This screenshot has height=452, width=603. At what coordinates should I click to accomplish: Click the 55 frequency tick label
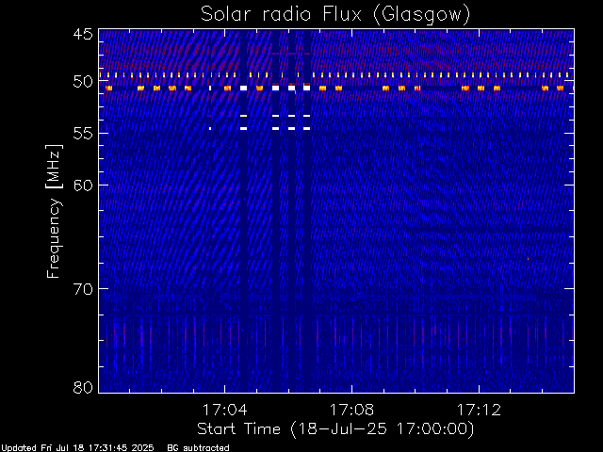83,134
